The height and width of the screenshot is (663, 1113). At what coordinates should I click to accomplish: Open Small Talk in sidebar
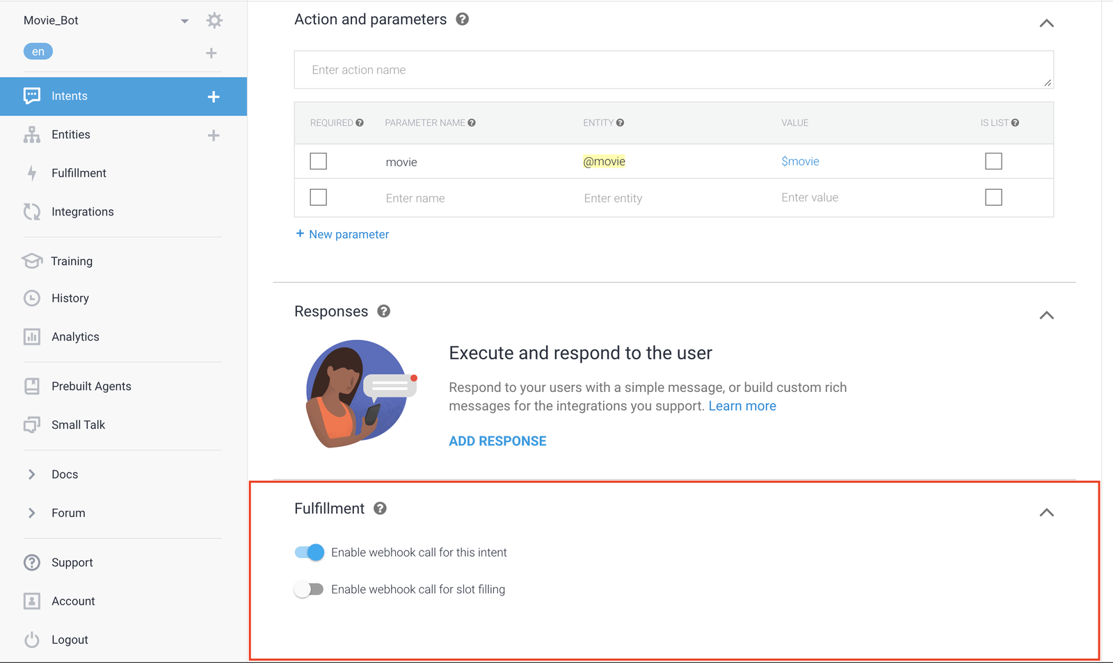78,425
